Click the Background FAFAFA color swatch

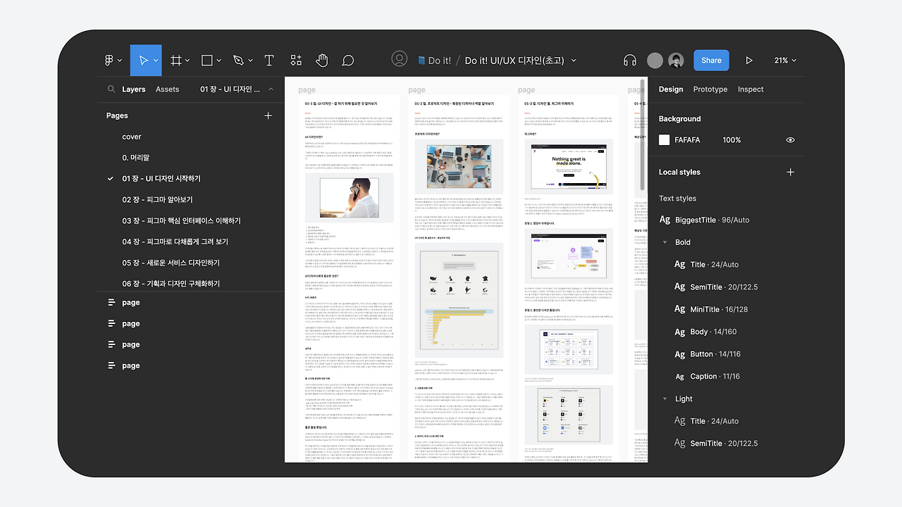click(664, 140)
